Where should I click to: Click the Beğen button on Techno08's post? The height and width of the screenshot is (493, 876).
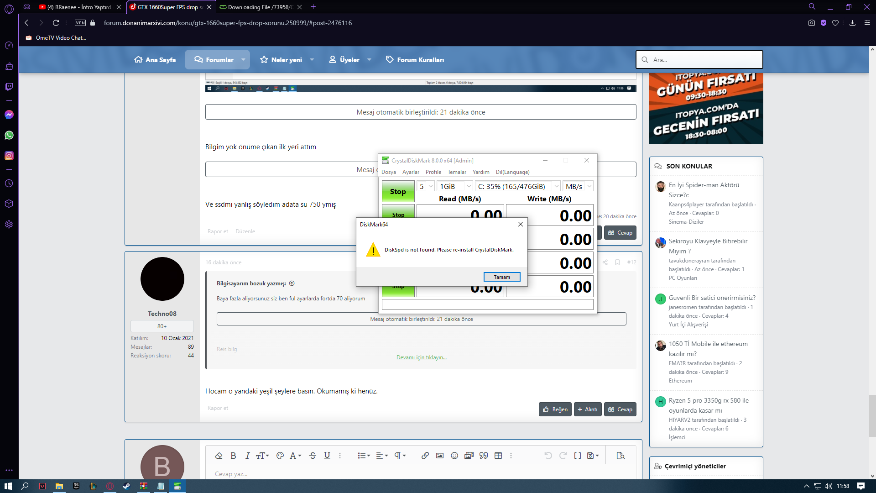[555, 409]
